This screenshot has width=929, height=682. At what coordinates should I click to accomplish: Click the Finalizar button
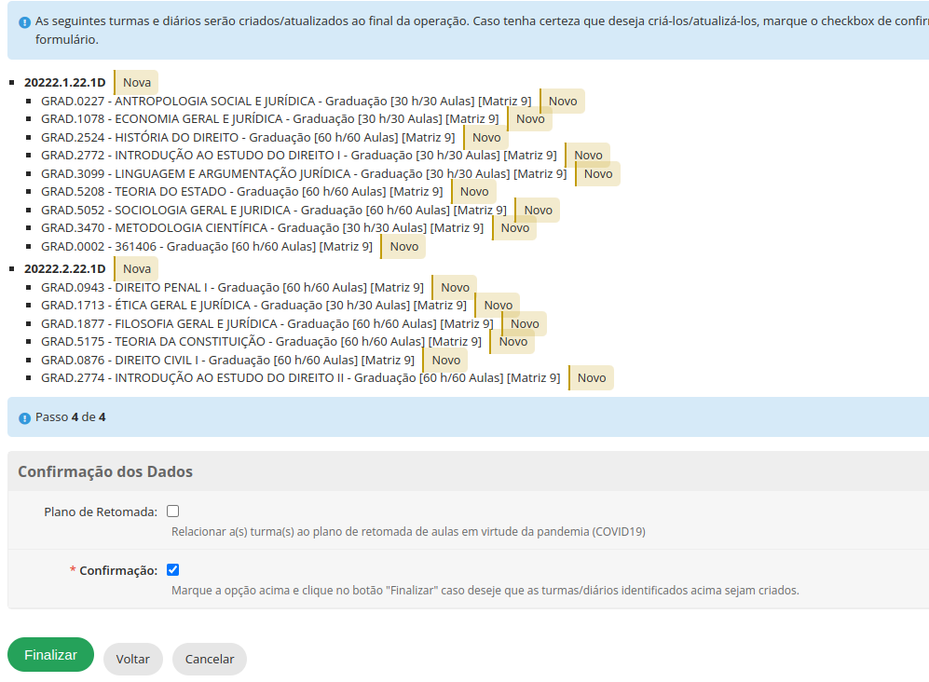[x=50, y=655]
